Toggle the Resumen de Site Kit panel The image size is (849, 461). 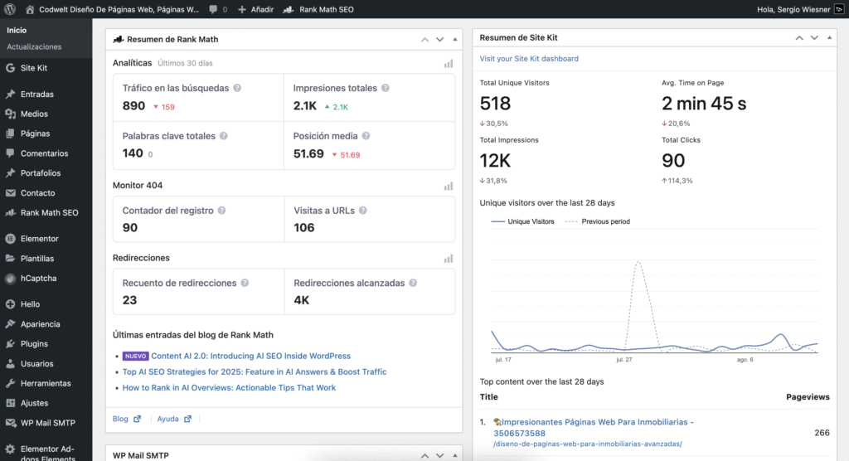point(829,38)
